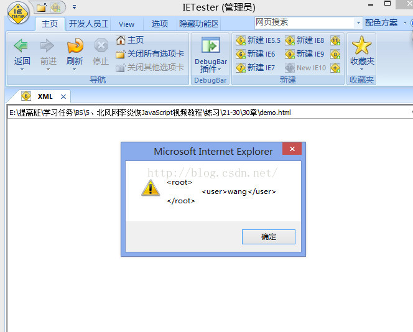Open the 配色方案 color scheme dropdown
Screen dimensions: 413x332
[386, 22]
